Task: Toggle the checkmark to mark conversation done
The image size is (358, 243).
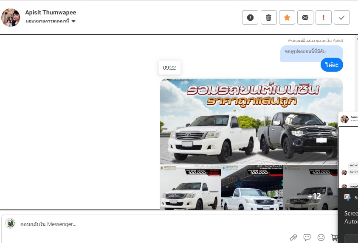Action: (342, 17)
